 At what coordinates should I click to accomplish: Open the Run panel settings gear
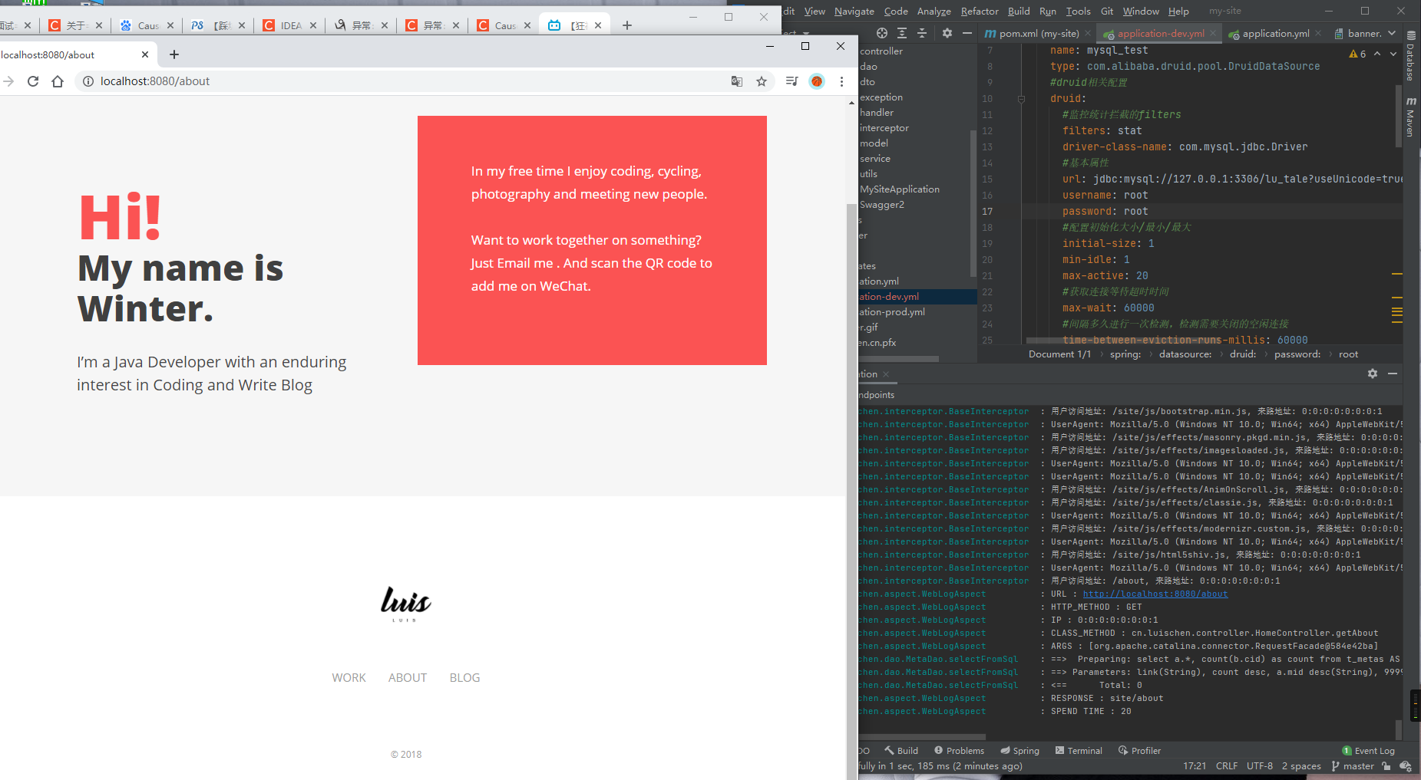[x=1373, y=374]
